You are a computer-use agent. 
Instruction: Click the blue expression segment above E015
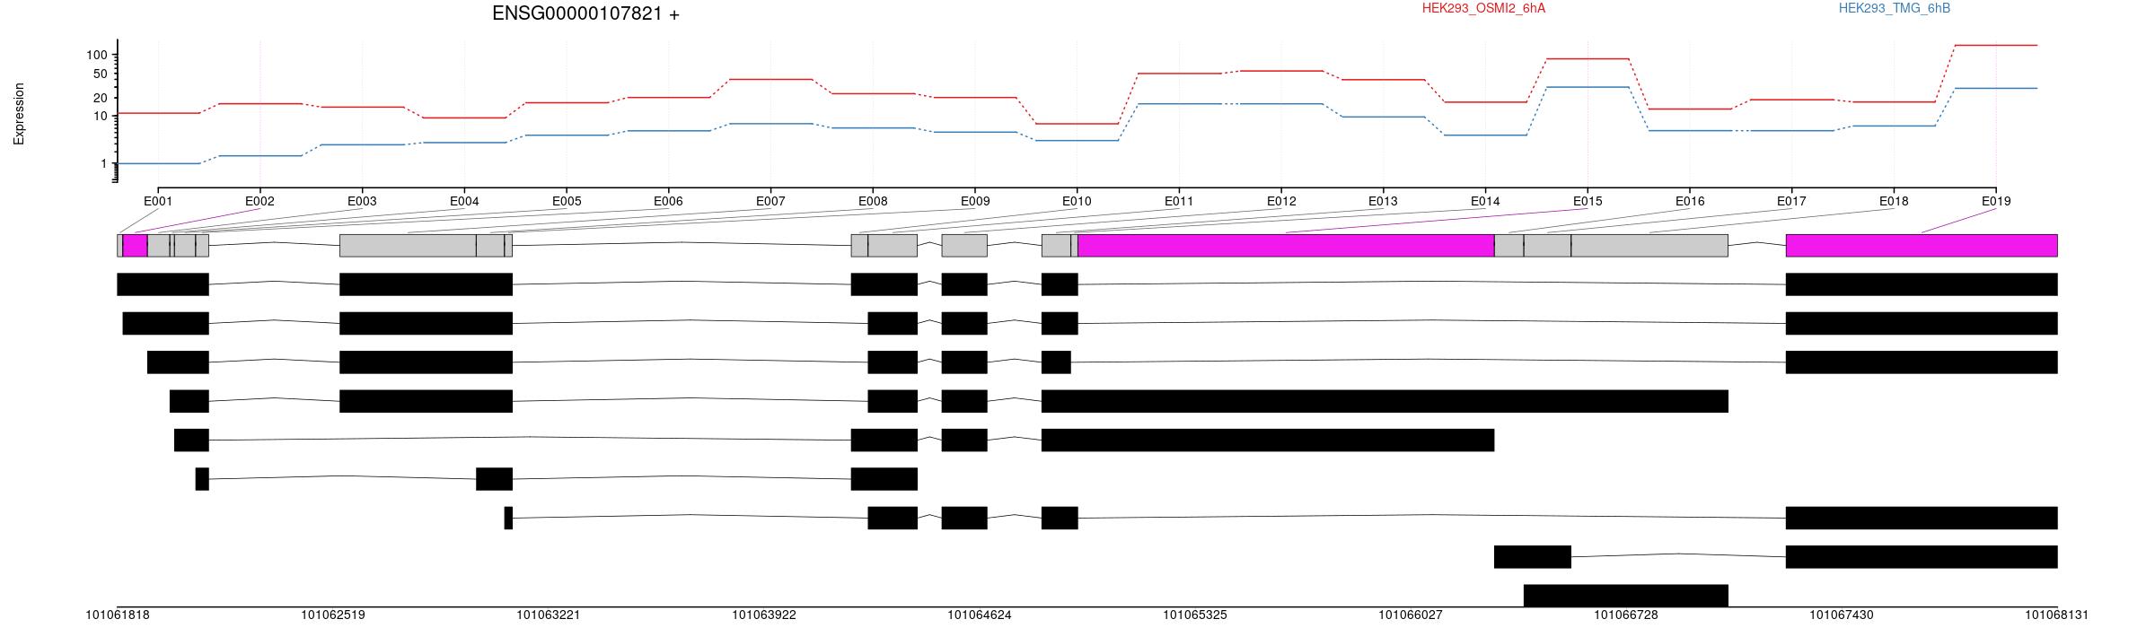[x=1588, y=87]
